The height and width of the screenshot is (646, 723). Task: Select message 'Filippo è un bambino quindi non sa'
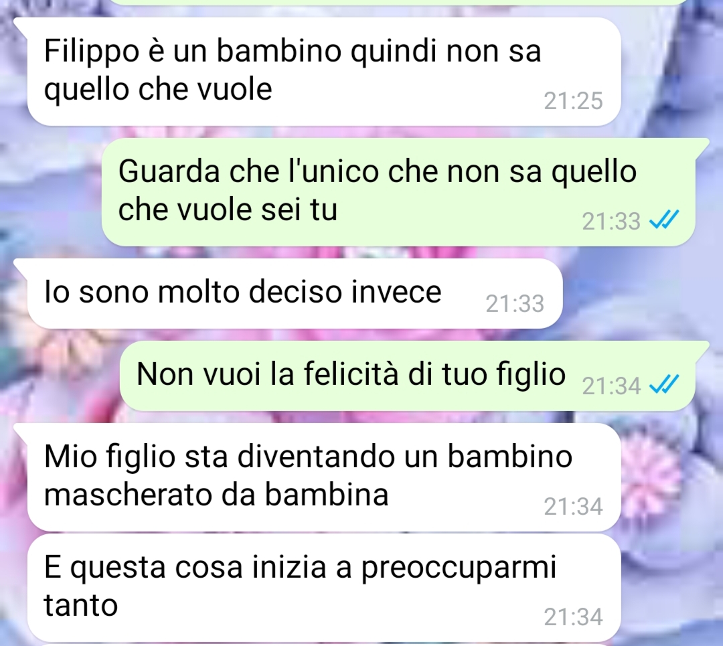click(x=324, y=72)
